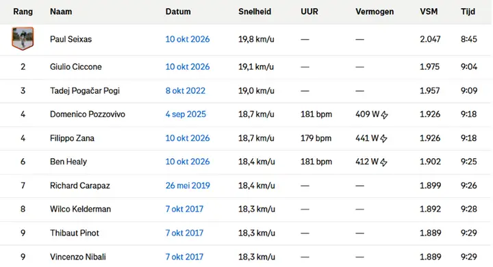Click the Vermogen column header
The width and height of the screenshot is (493, 267).
375,12
